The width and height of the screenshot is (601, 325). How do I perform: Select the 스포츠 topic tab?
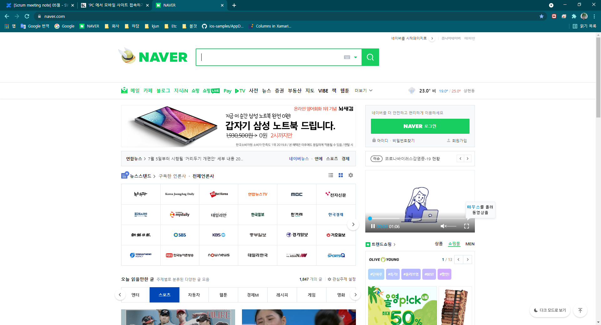(x=164, y=295)
